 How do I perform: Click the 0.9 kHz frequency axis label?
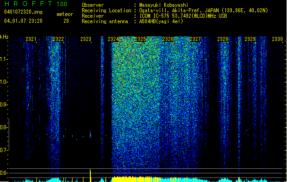click(4, 105)
